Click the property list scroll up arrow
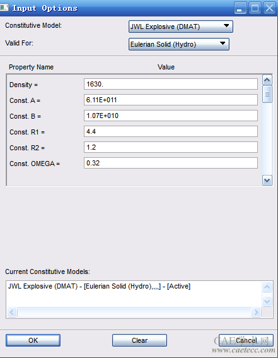The image size is (278, 358). point(267,80)
